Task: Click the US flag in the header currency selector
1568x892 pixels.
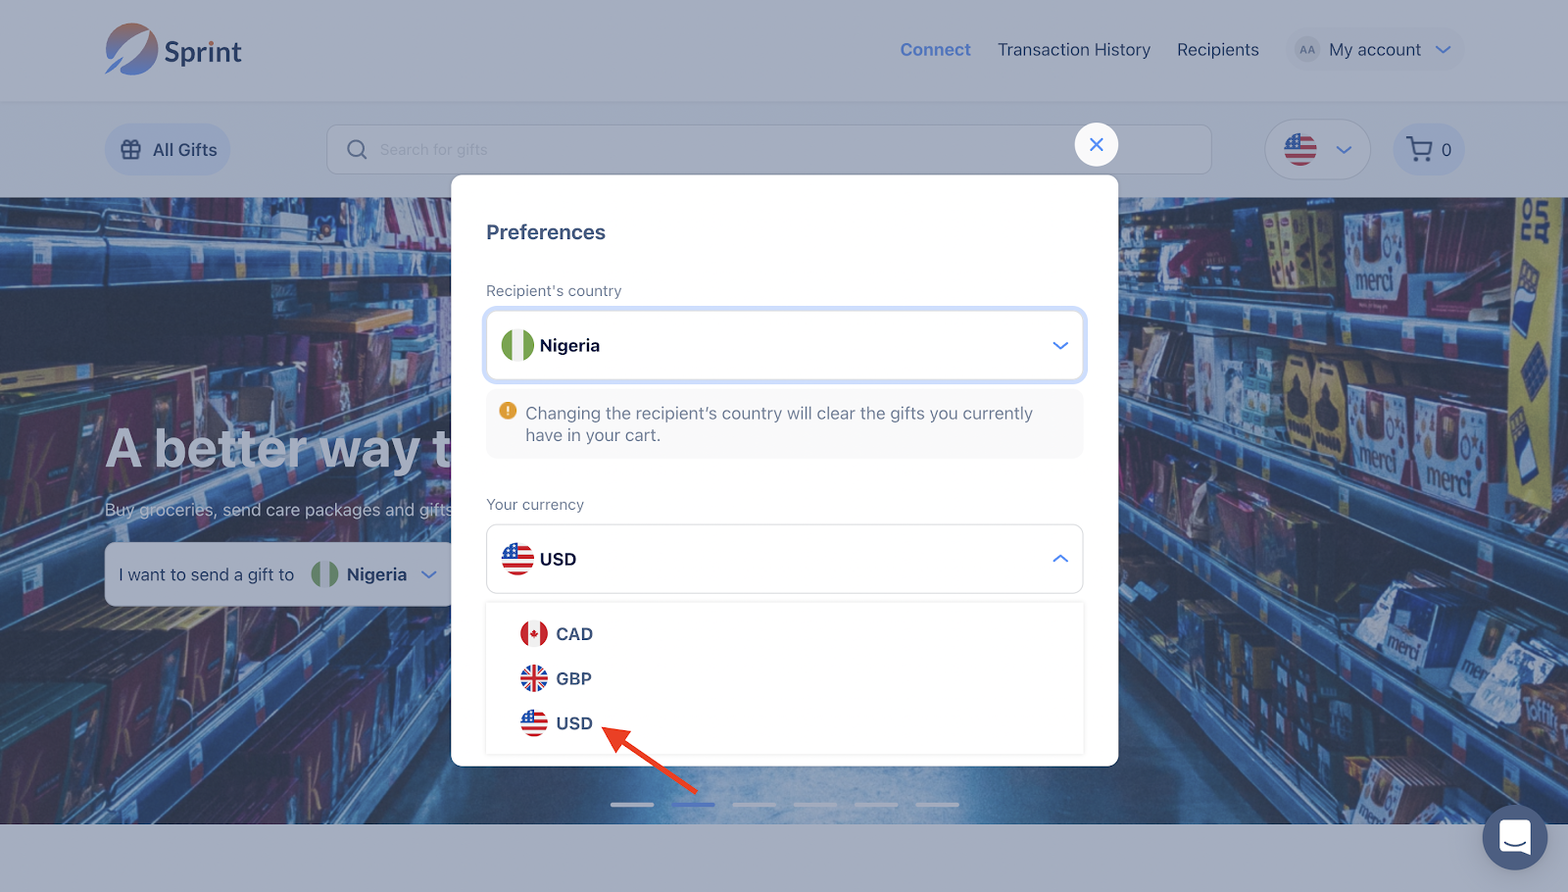Action: tap(1300, 149)
